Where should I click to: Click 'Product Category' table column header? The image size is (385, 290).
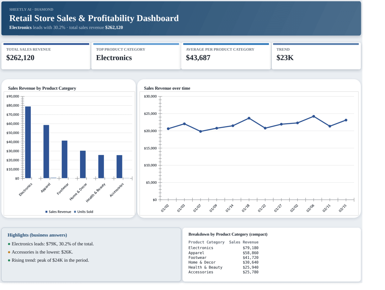206,242
